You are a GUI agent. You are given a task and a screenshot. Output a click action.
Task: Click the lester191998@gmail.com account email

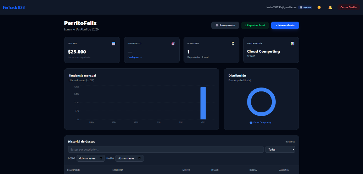coord(281,7)
